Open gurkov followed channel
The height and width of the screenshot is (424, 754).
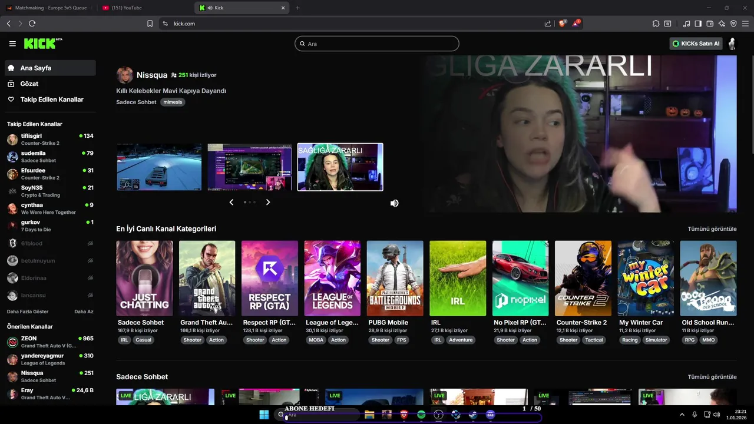(49, 226)
